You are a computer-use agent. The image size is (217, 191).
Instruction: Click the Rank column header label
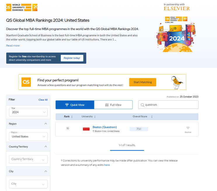(x=67, y=117)
